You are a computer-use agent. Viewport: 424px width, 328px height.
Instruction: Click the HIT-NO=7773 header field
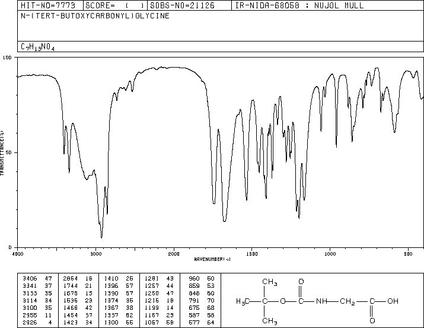48,5
